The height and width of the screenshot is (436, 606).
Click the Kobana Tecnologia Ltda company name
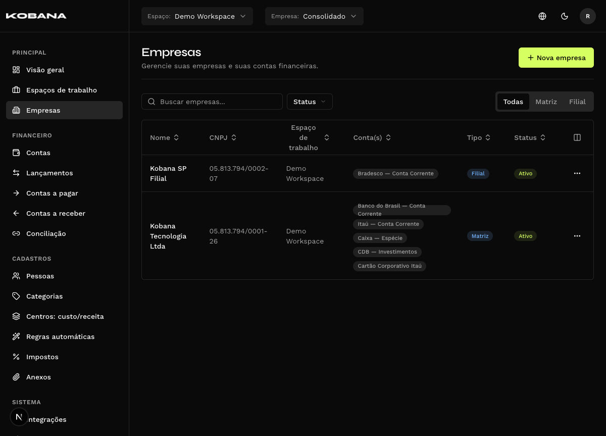pos(168,236)
